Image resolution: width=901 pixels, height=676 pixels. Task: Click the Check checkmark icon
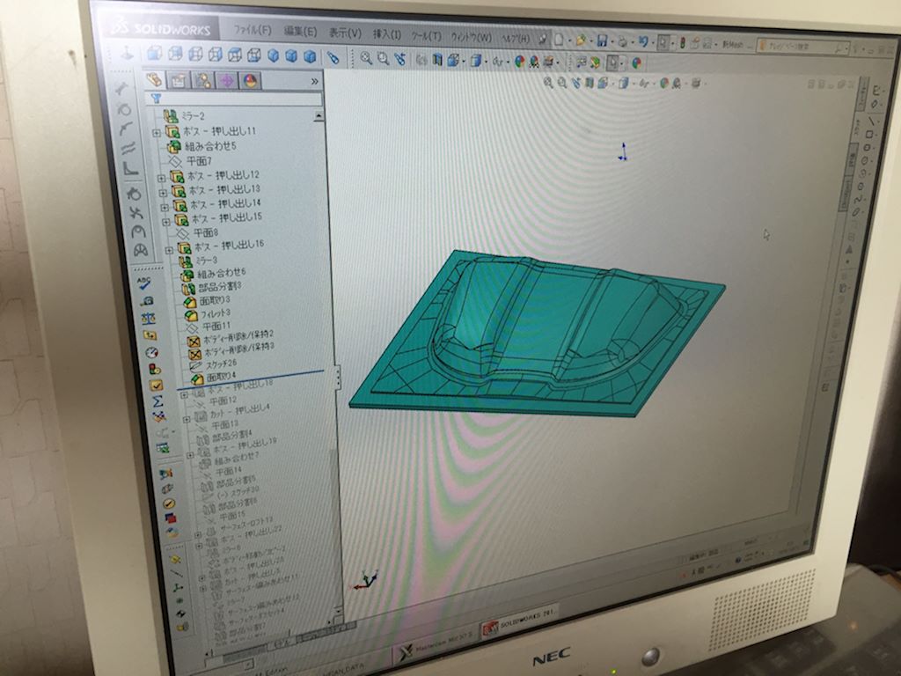tap(156, 386)
